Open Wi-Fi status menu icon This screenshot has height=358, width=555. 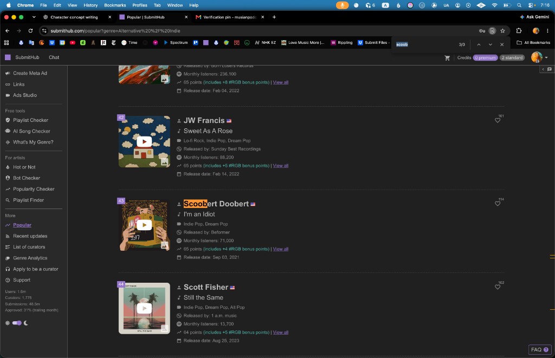tap(494, 5)
